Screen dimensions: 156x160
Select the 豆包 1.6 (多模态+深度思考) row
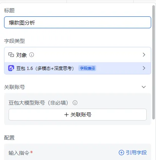[78, 68]
